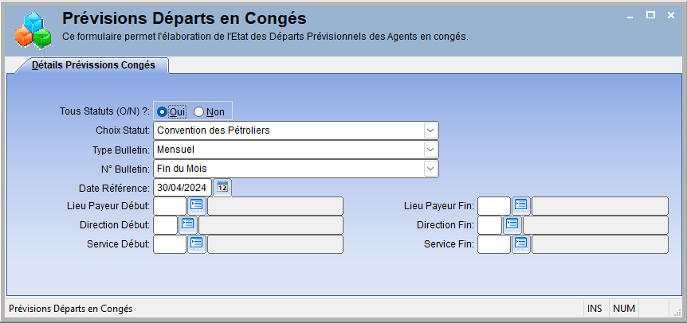Open lookup list for Service Début
This screenshot has height=323, width=687.
pos(197,244)
